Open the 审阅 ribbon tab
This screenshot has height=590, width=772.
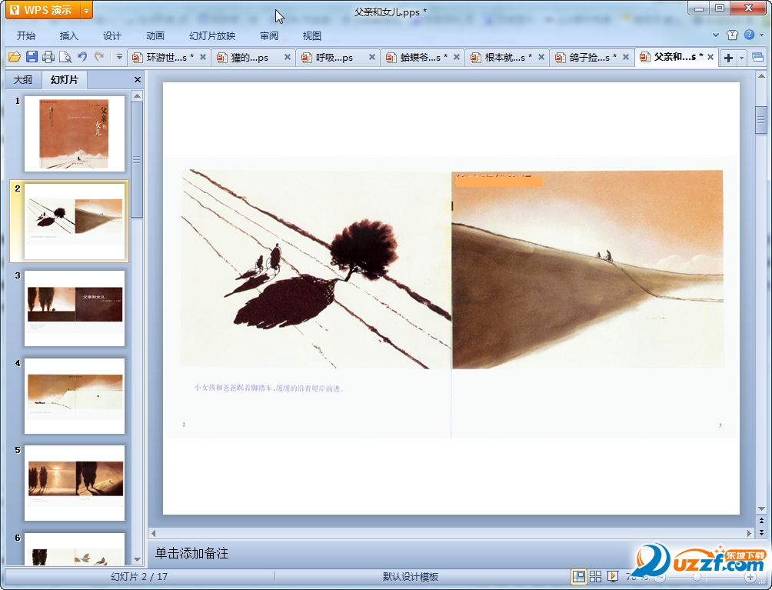[269, 36]
